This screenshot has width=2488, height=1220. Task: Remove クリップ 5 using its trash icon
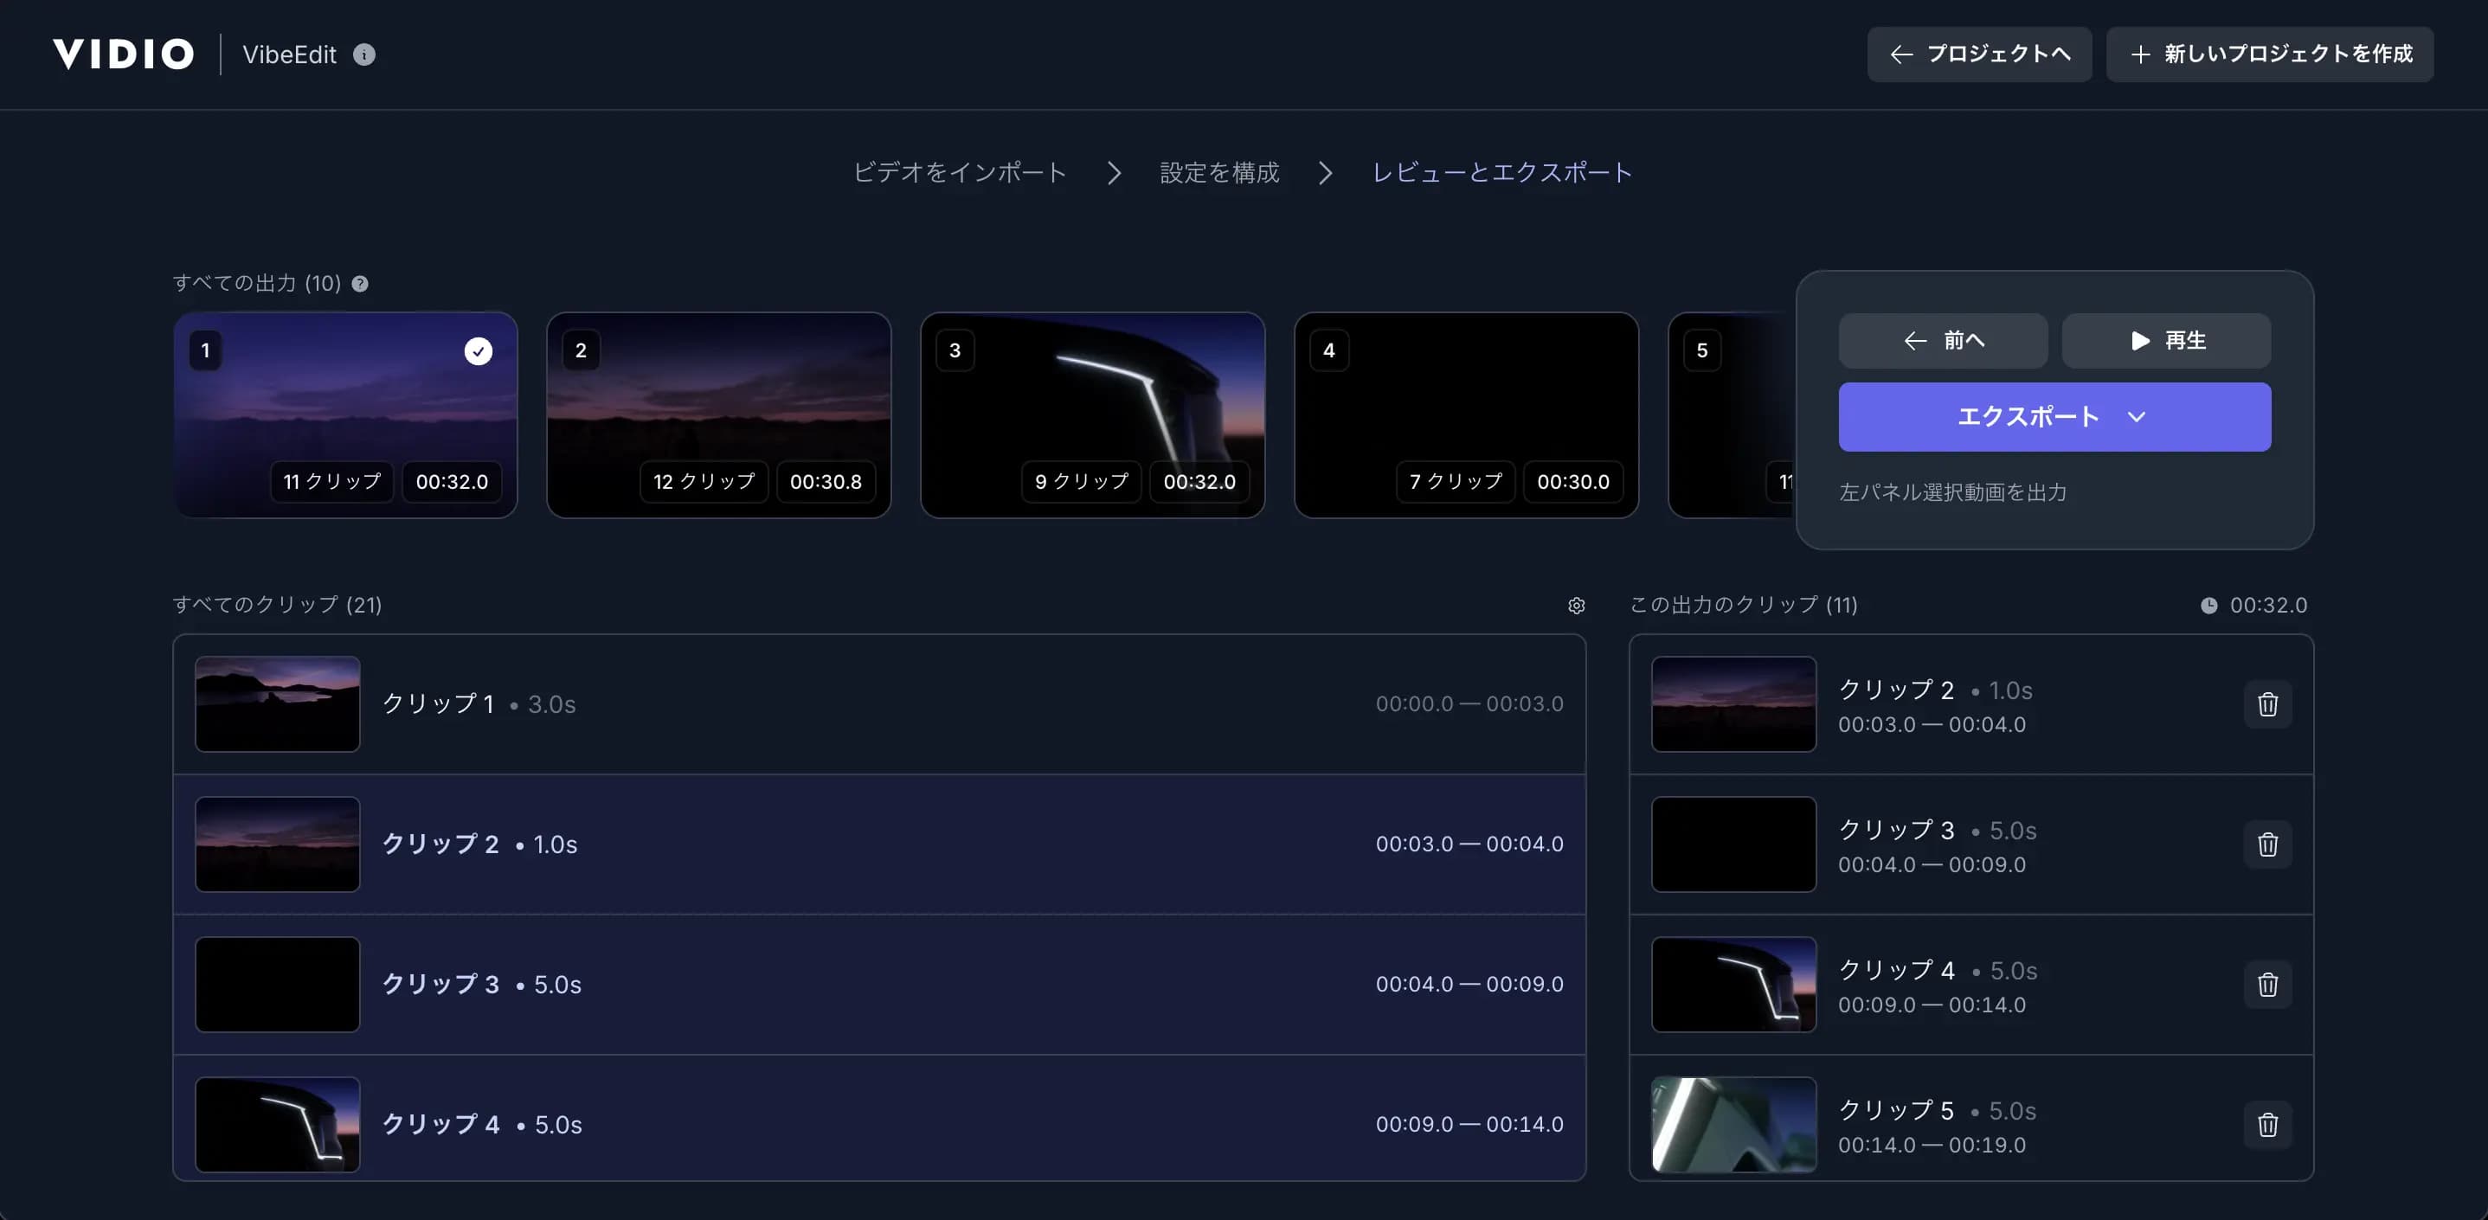coord(2266,1124)
